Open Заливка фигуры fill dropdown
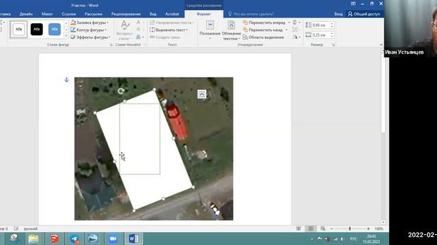The width and height of the screenshot is (437, 245). click(89, 22)
